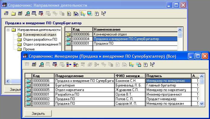Click Copy row icon with plus sign
The width and height of the screenshot is (210, 119).
pos(34,13)
